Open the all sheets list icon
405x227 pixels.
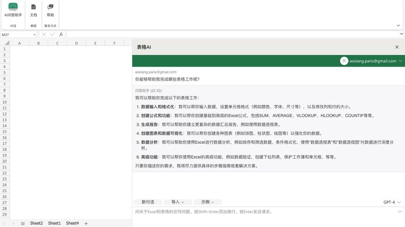[23, 223]
